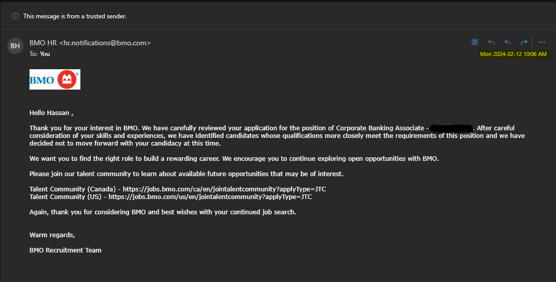
Task: Click the Reply arrow icon
Action: click(491, 42)
